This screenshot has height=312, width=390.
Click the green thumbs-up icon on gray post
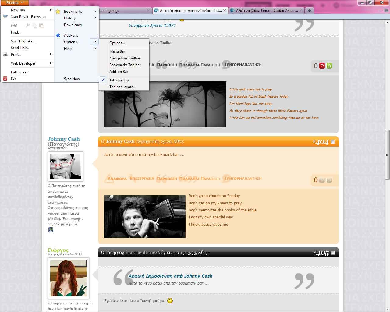329,66
